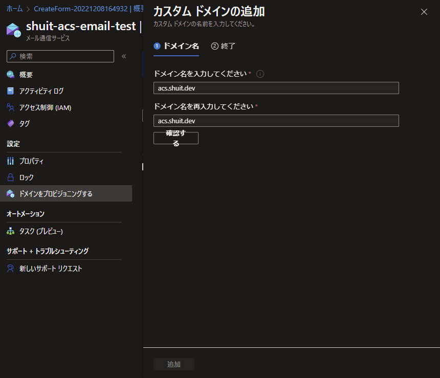This screenshot has height=378, width=440.
Task: Click the sidebar 検索 search box
Action: (60, 56)
